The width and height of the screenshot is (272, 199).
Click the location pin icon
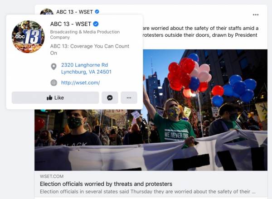(54, 67)
